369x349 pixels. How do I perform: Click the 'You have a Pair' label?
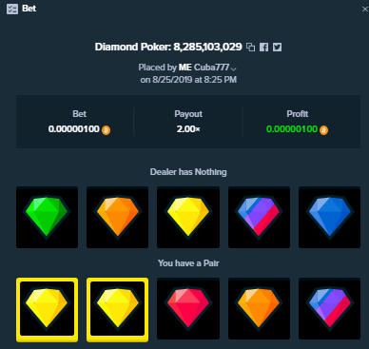[188, 263]
